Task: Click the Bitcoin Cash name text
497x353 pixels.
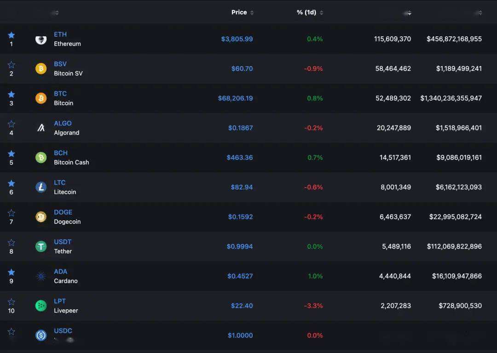Action: (x=71, y=162)
